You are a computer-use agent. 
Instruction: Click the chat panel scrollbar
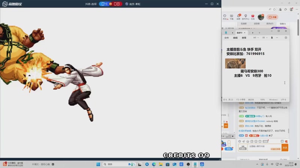(x=288, y=131)
